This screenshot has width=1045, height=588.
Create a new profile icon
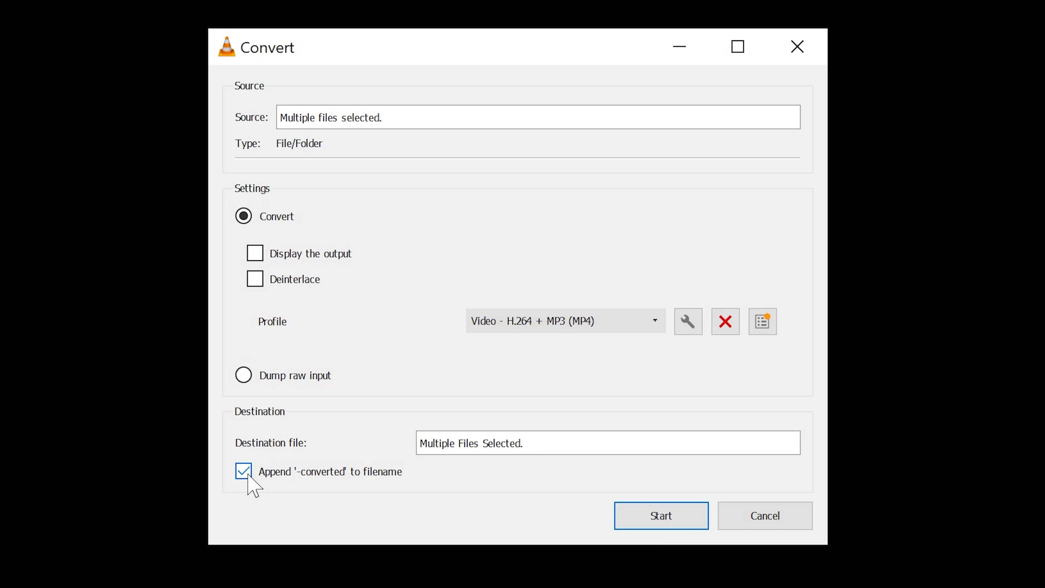[x=762, y=321]
